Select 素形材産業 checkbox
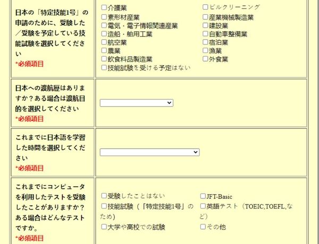Viewport: 319px width, 244px height. click(104, 17)
